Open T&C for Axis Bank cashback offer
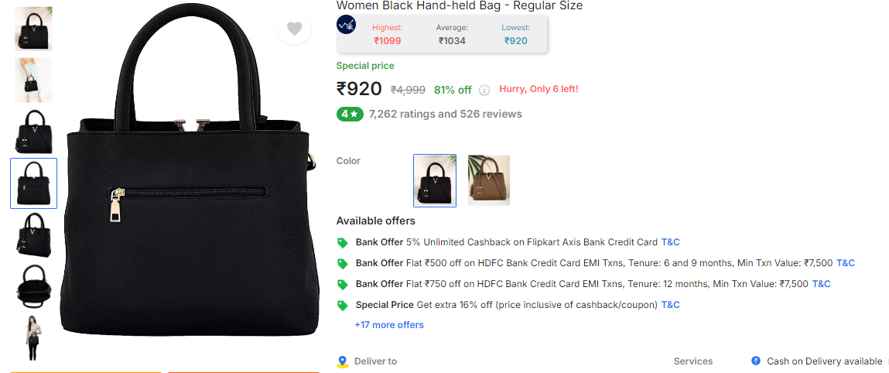The image size is (889, 373). (x=671, y=242)
